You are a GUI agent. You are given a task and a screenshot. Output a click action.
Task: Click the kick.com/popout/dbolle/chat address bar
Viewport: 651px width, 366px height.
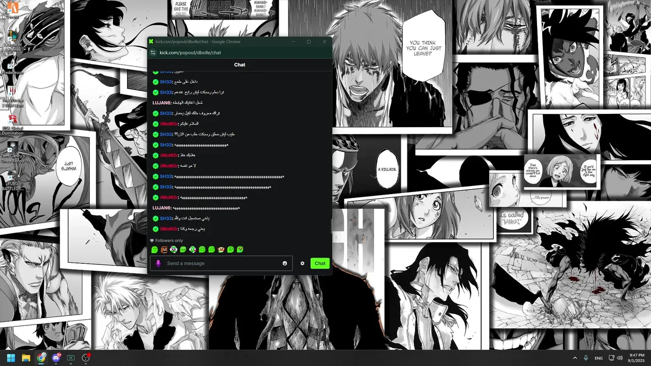190,52
